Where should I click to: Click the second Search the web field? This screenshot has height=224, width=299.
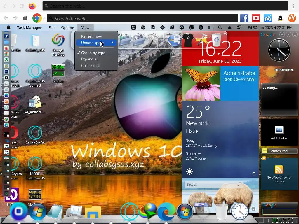pos(142,18)
